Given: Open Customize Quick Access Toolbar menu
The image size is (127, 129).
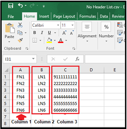Looking at the screenshot, I should tap(44, 6).
